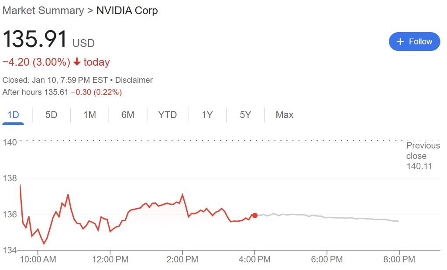Follow NVIDIA Corp stock
This screenshot has height=270, width=447.
[414, 42]
